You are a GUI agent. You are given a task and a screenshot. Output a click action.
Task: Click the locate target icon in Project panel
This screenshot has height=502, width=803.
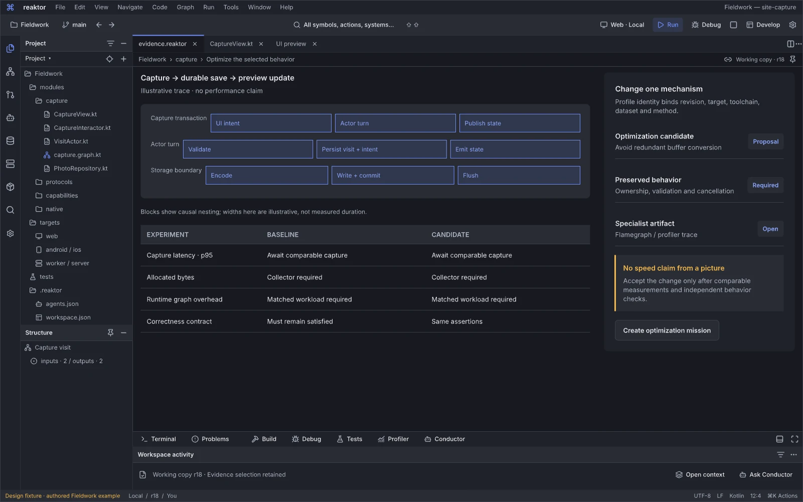pyautogui.click(x=109, y=59)
